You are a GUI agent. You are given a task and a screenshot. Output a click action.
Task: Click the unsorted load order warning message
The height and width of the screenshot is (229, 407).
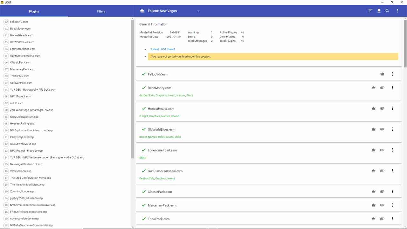tap(273, 56)
